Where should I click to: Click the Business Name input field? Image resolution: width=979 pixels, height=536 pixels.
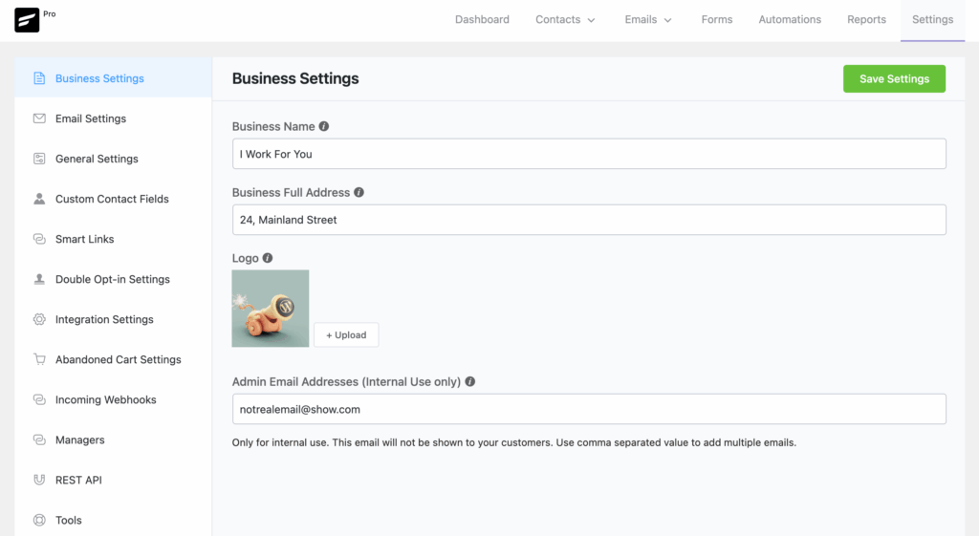(589, 154)
